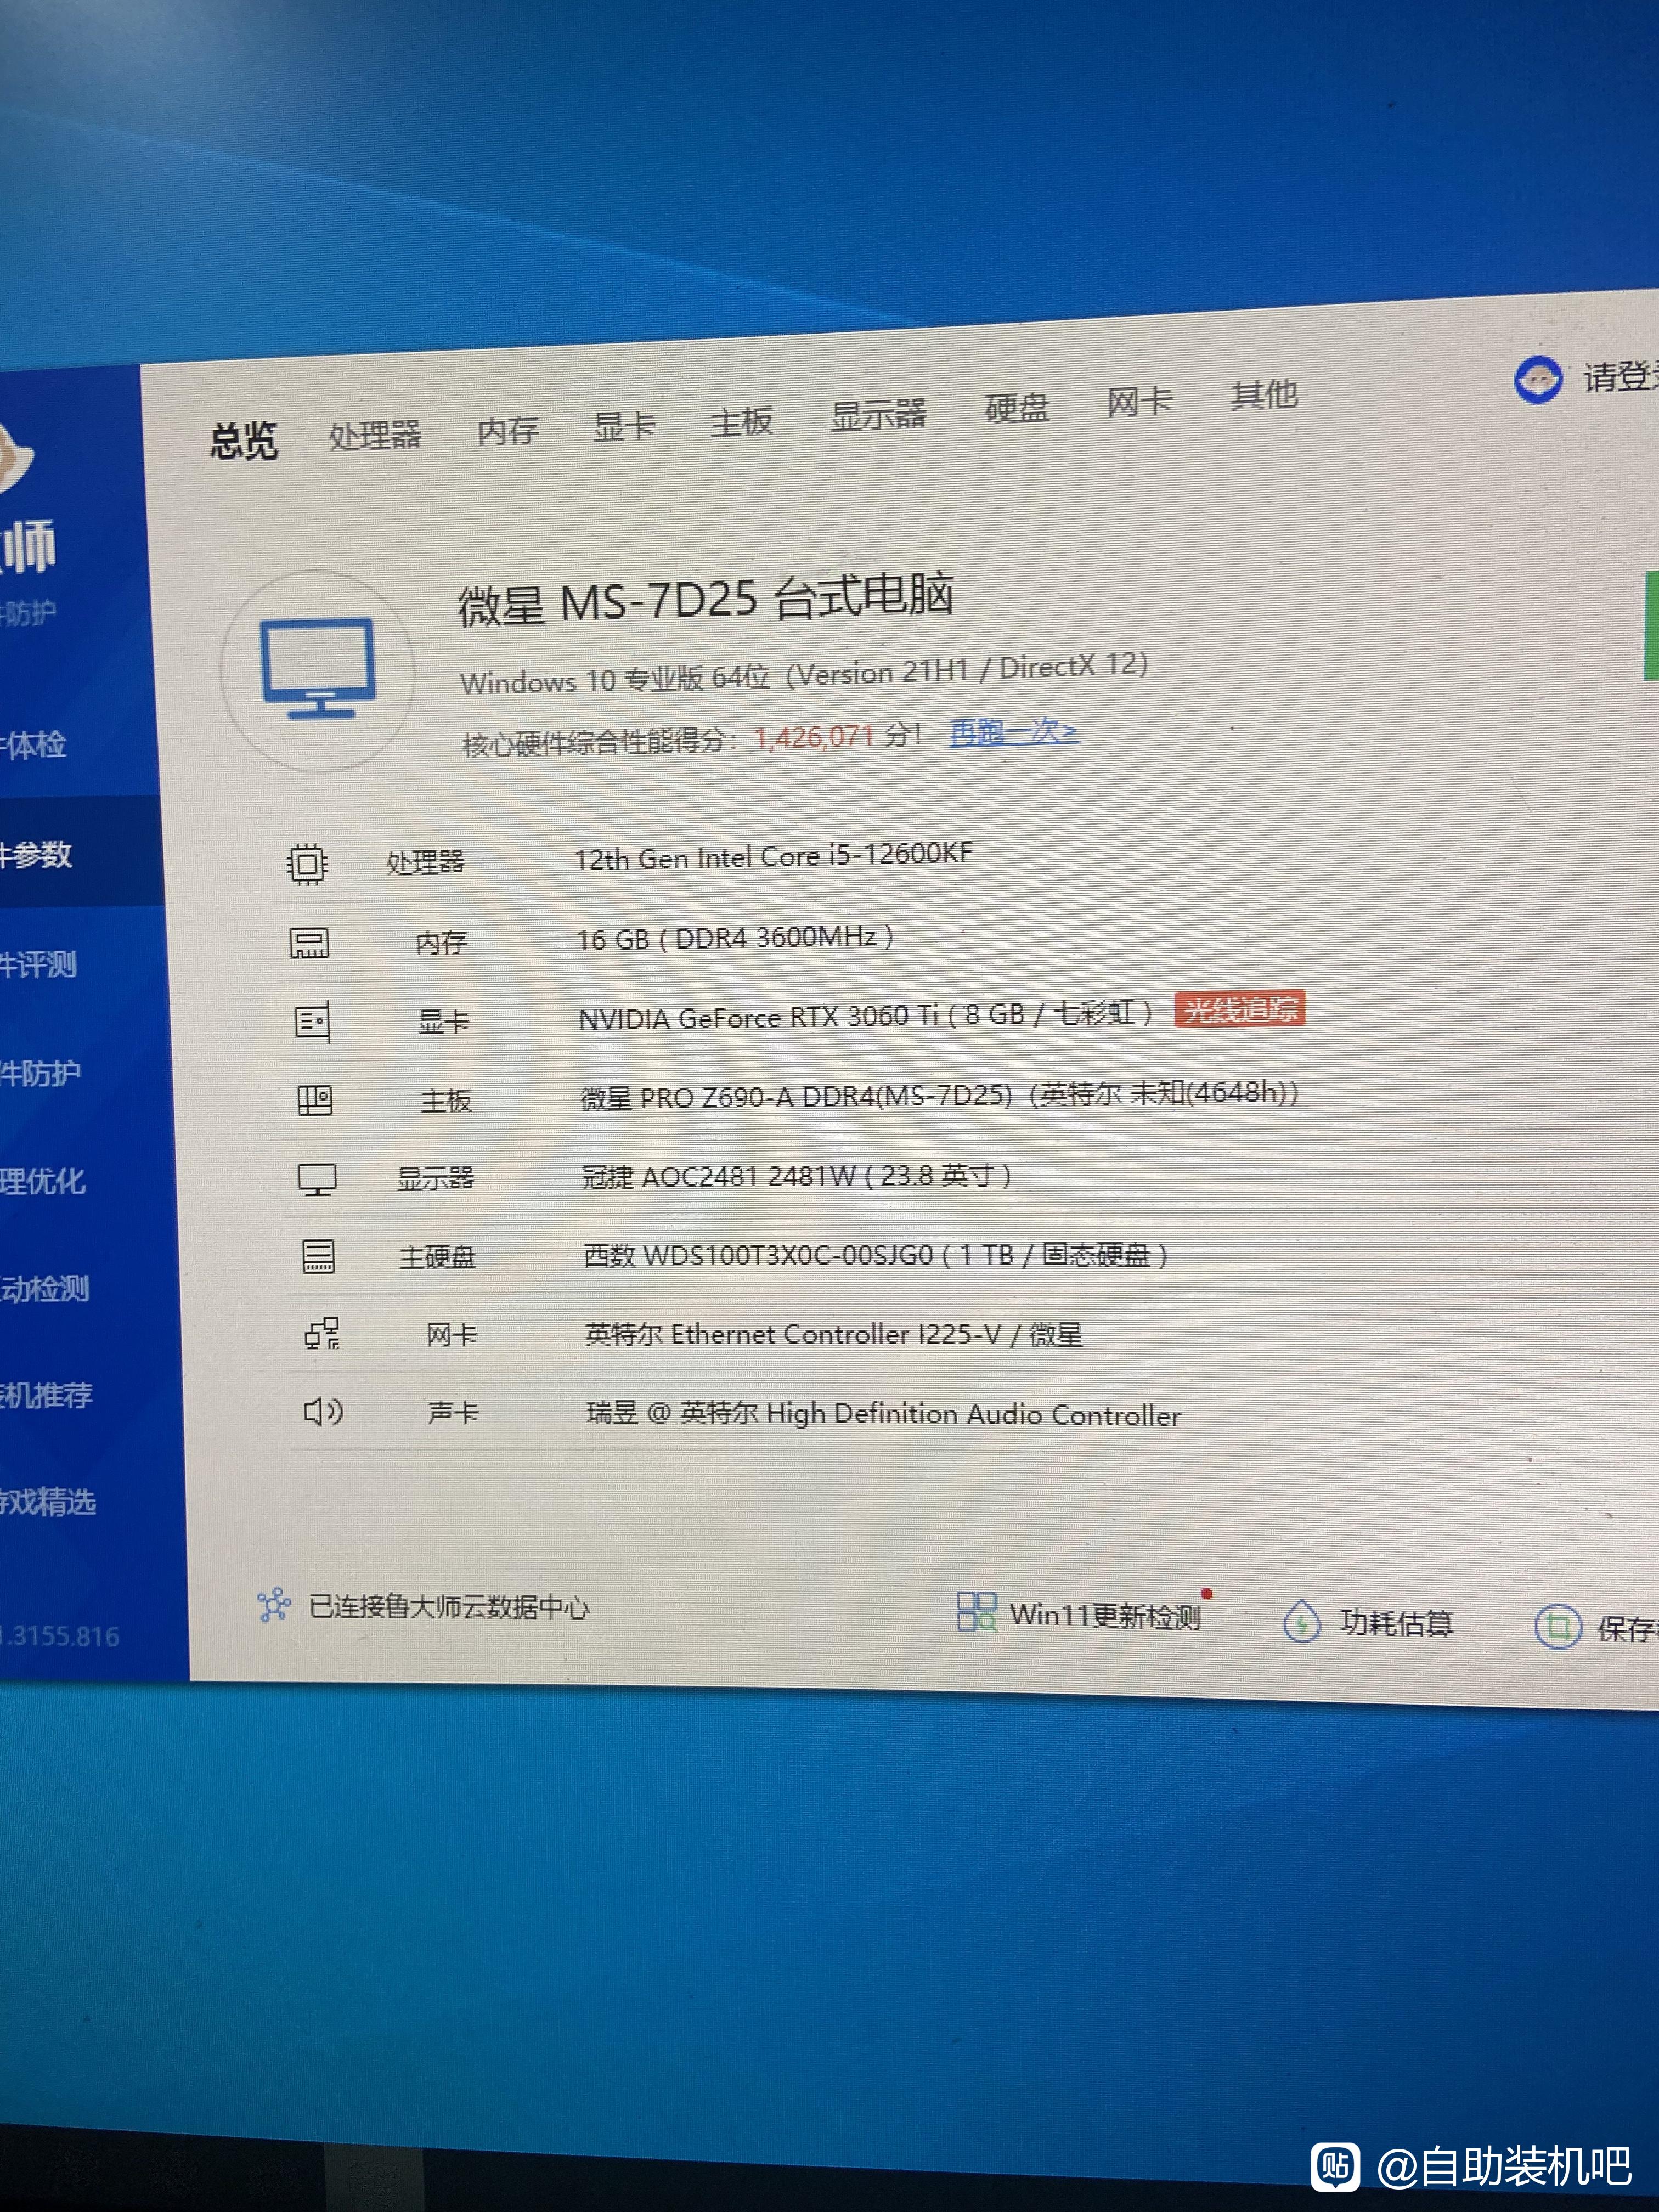Image resolution: width=1659 pixels, height=2212 pixels.
Task: Click the network card icon
Action: click(322, 1334)
